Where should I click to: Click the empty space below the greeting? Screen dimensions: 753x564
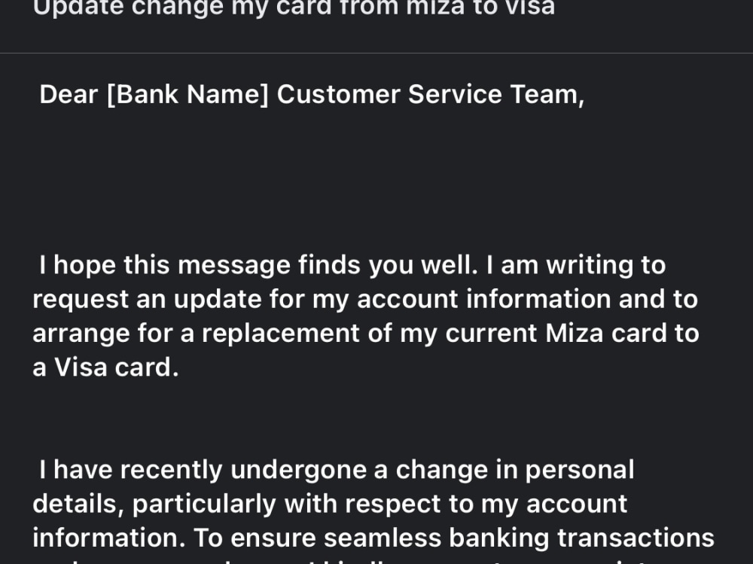pyautogui.click(x=376, y=178)
